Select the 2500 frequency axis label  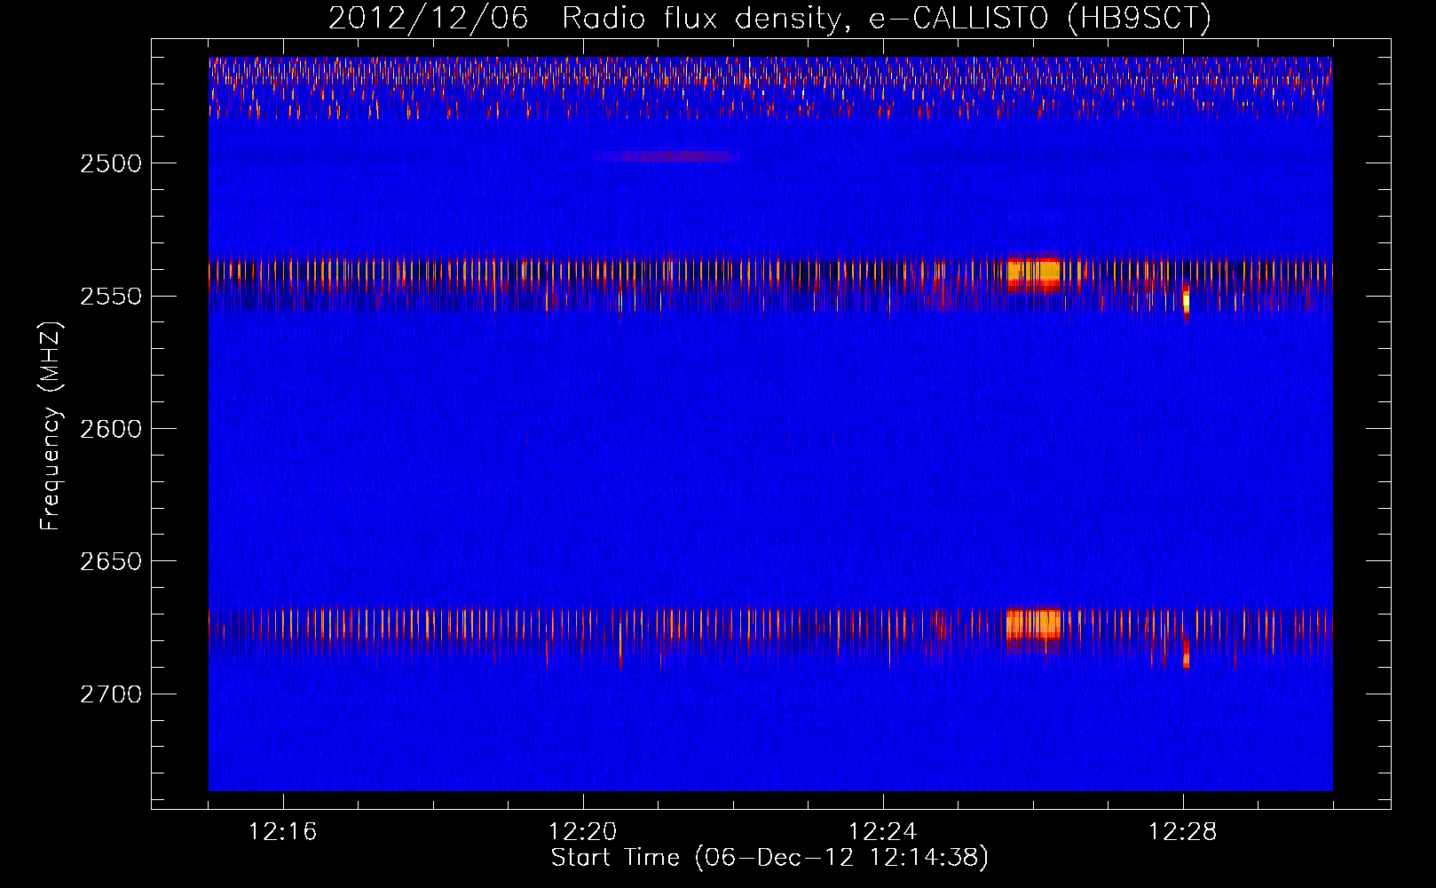point(110,163)
